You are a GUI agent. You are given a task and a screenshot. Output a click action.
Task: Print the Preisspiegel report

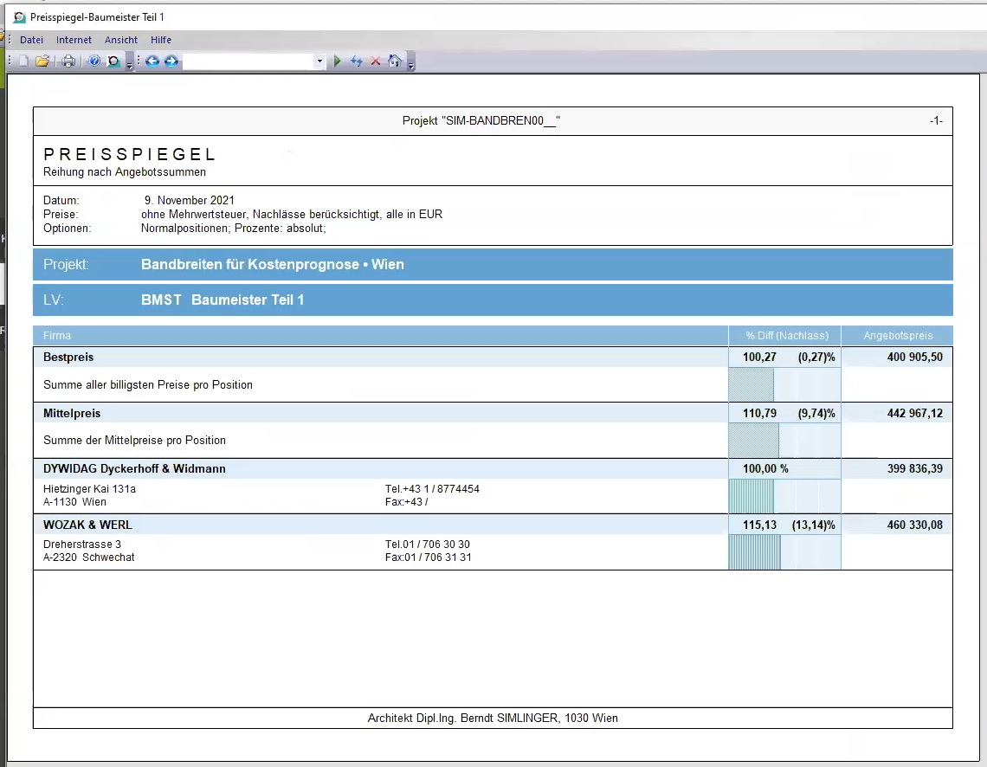68,61
